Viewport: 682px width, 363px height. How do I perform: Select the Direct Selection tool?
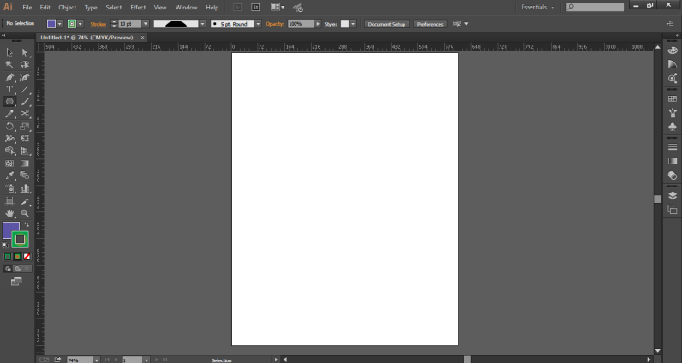click(x=25, y=52)
